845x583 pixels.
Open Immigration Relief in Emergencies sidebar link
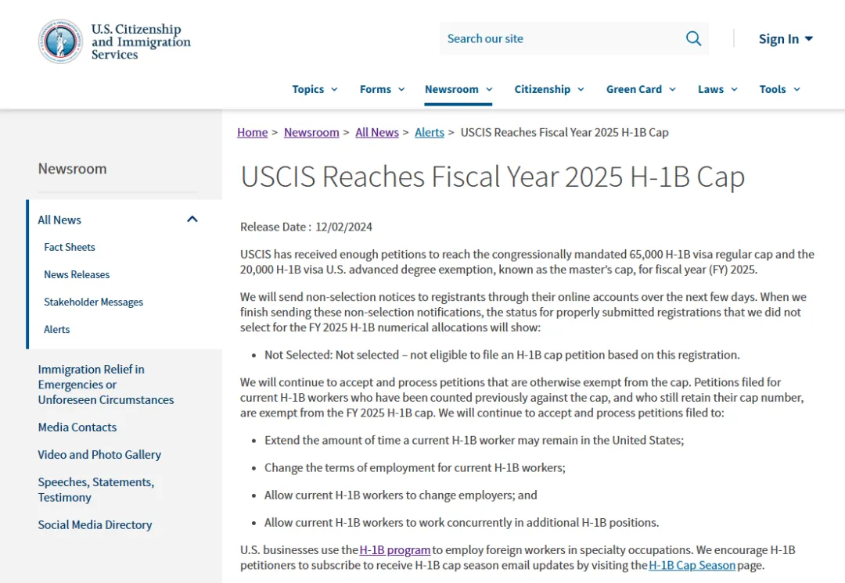pyautogui.click(x=106, y=384)
